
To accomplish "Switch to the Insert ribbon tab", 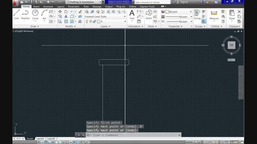I will (x=37, y=6).
